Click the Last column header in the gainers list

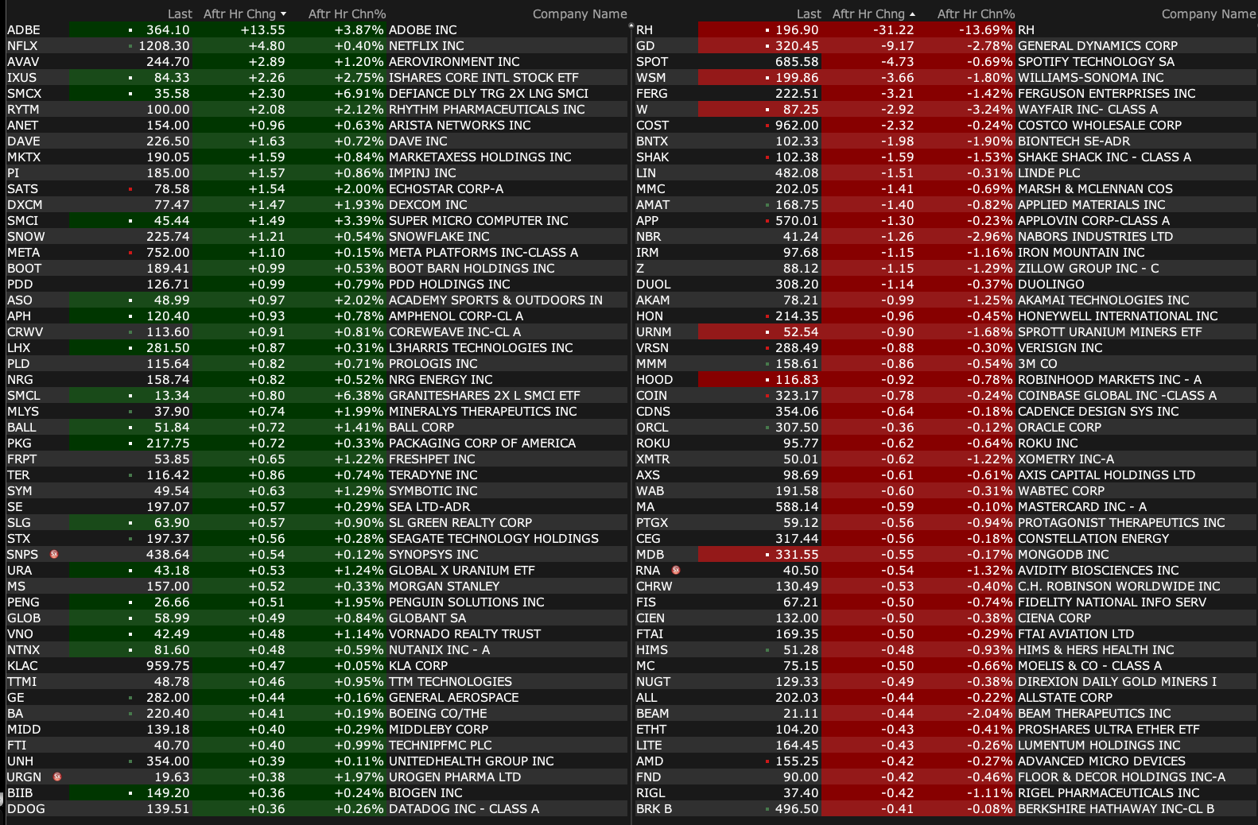(180, 14)
